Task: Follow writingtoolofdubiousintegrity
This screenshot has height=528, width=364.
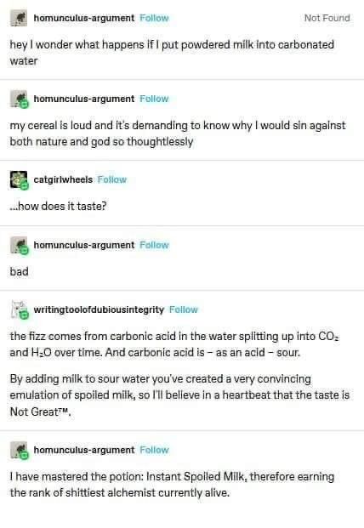Action: click(184, 309)
